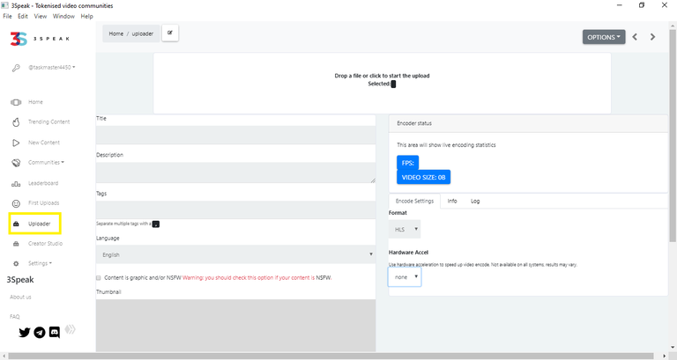Open the View menu
677x360 pixels.
tap(41, 16)
